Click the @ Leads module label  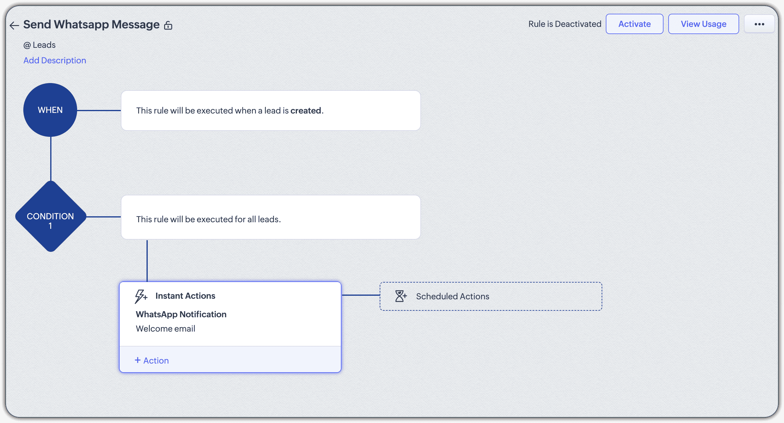coord(39,45)
